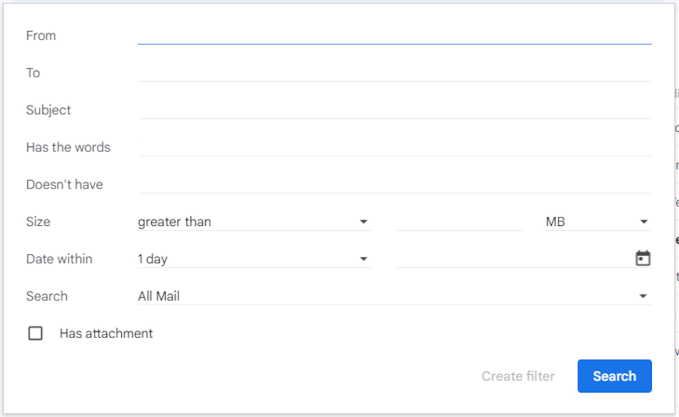Enable the Has attachment checkbox
679x417 pixels.
point(36,333)
